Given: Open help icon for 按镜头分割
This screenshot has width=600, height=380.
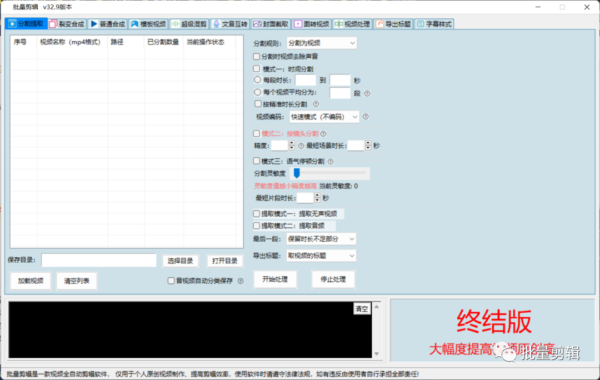Looking at the screenshot, I should click(323, 133).
